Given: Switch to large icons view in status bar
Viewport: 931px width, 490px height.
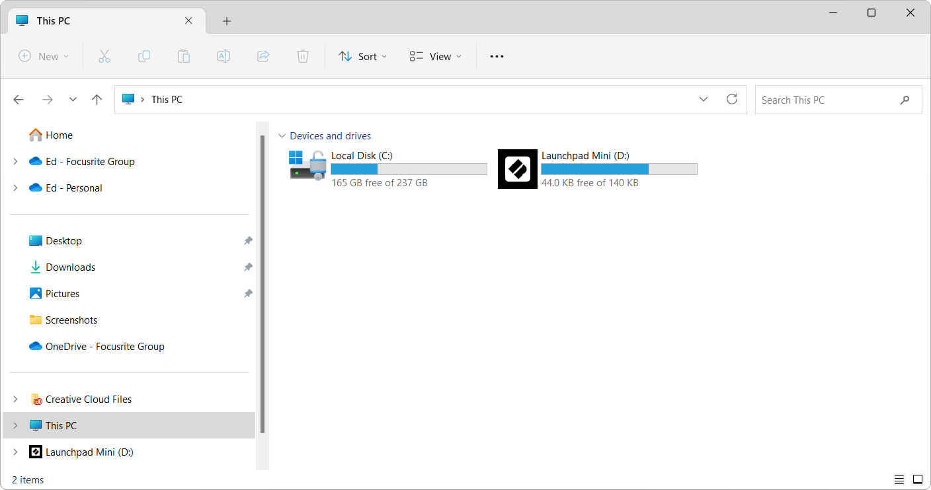Looking at the screenshot, I should coord(918,479).
